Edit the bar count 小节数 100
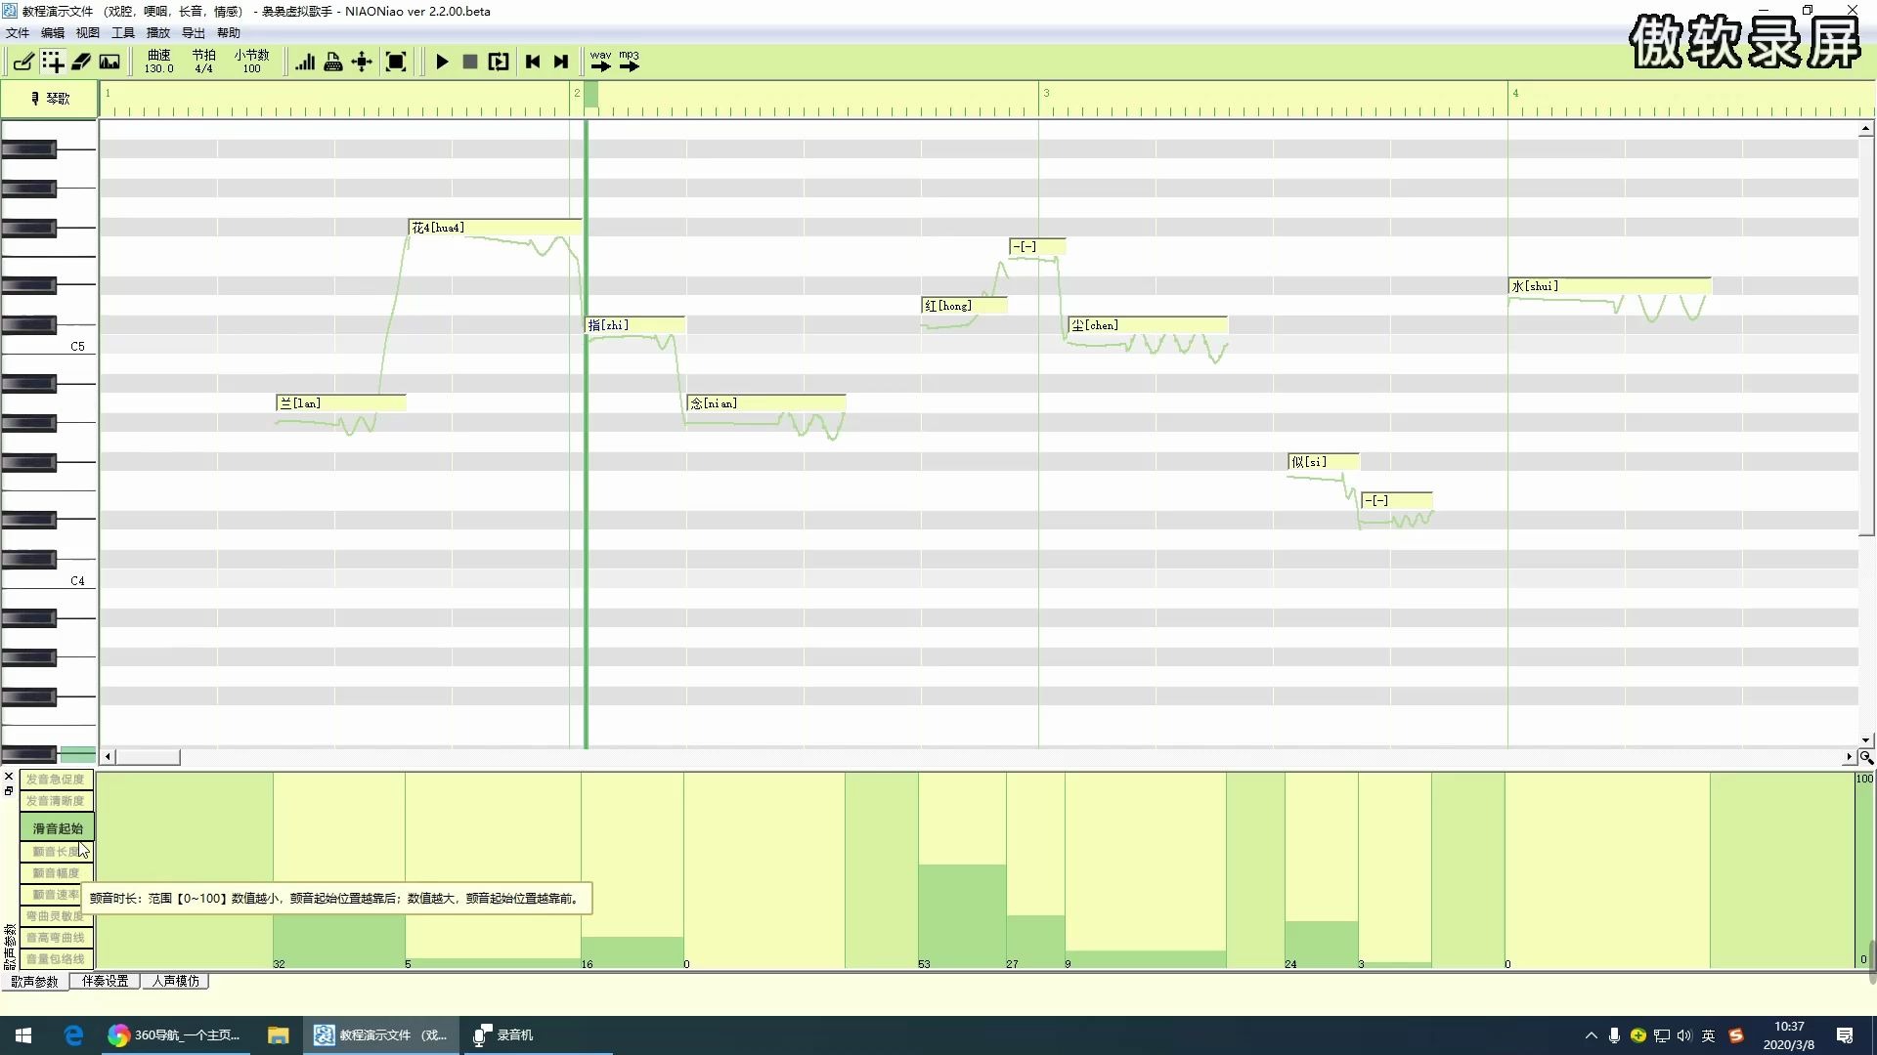This screenshot has width=1877, height=1055. (252, 62)
